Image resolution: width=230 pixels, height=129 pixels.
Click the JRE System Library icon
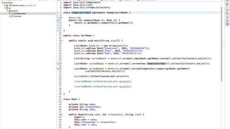[x=7, y=5]
